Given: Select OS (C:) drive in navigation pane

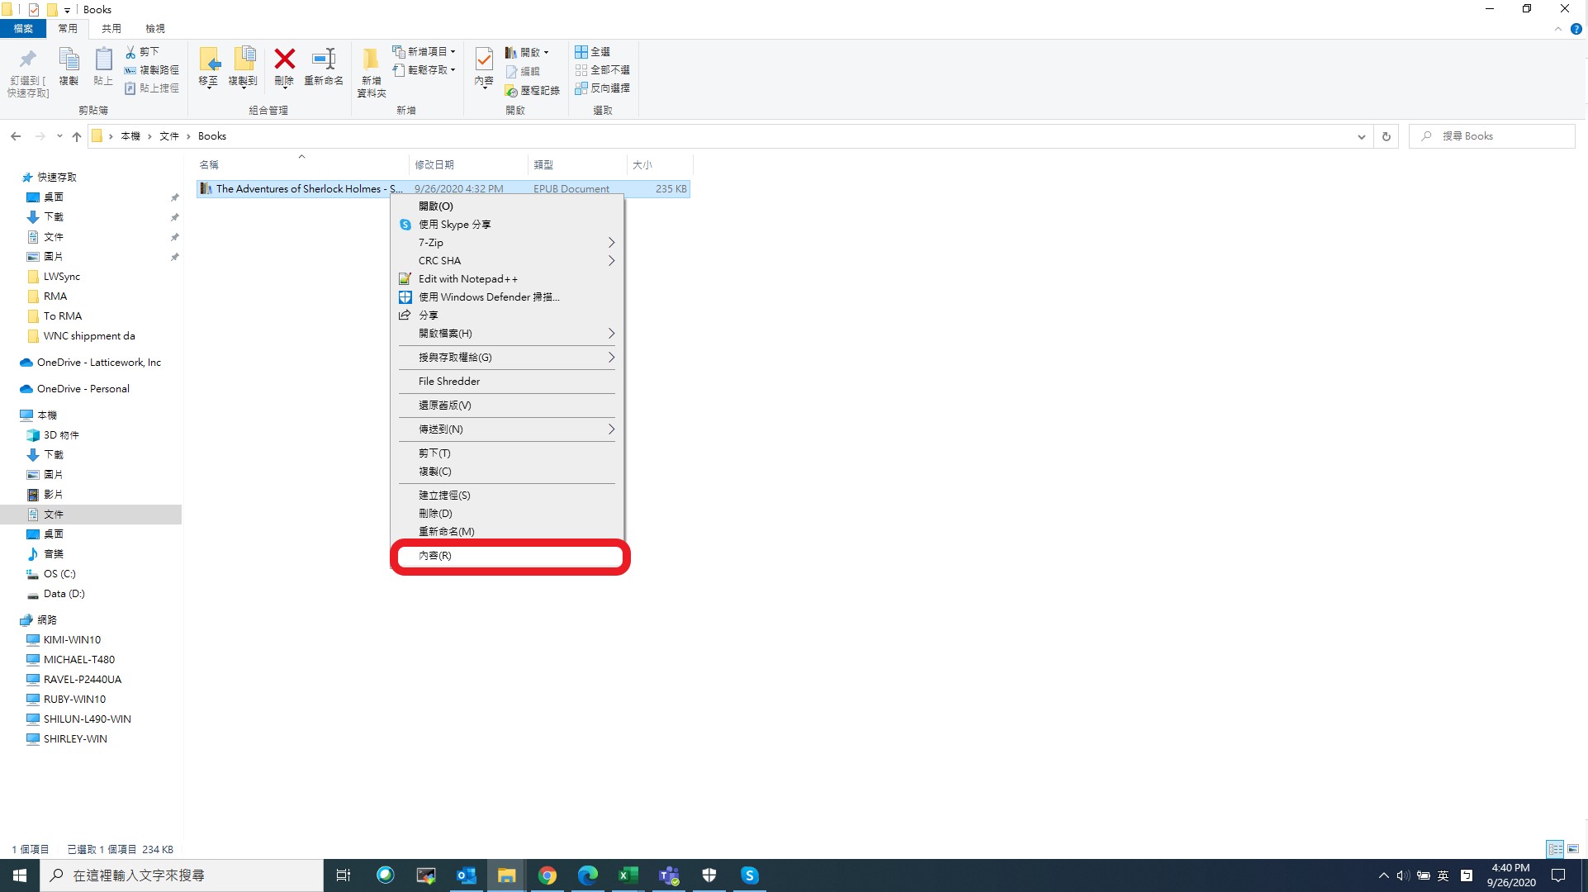Looking at the screenshot, I should tap(59, 573).
